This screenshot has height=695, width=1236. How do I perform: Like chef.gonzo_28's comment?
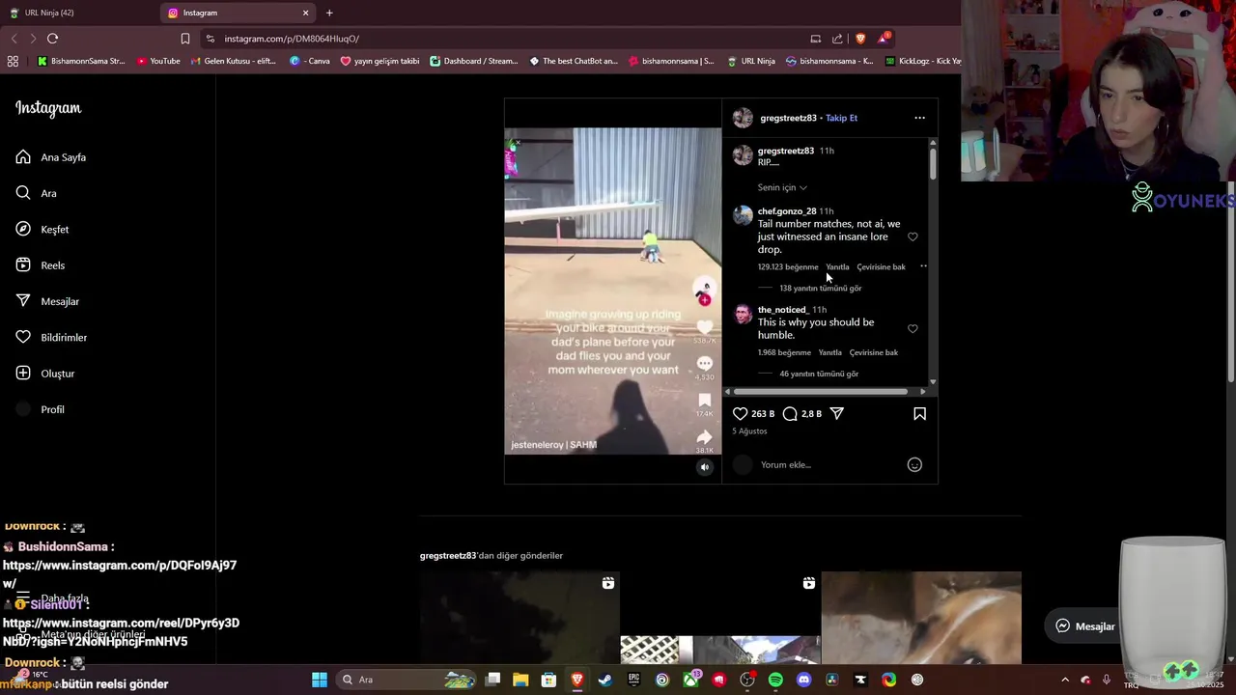pos(913,236)
